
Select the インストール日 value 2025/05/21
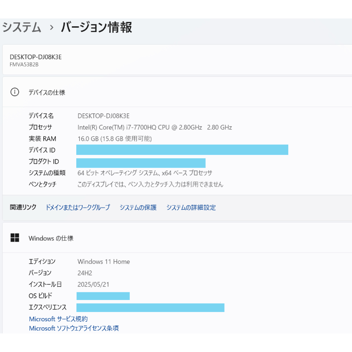(x=94, y=285)
